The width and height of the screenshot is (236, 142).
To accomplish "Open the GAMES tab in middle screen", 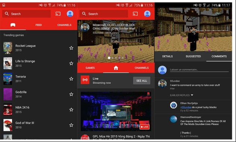I will [x=90, y=68].
